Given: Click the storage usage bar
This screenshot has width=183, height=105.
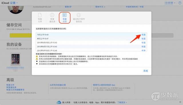Looking at the screenshot, I should pyautogui.click(x=91, y=35).
